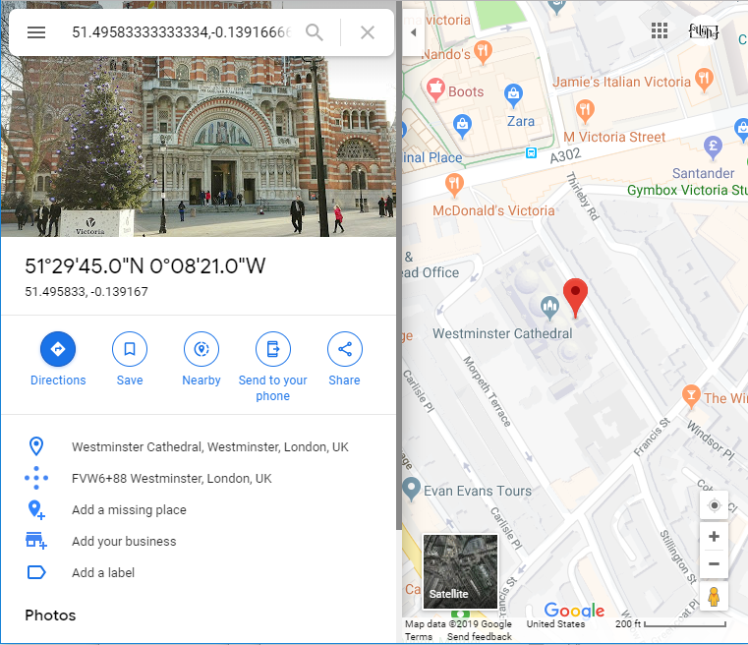Click Gymbox Victoria label
The width and height of the screenshot is (748, 645).
687,190
